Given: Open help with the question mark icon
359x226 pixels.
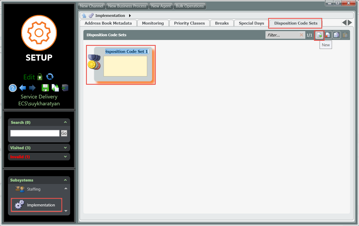Looking at the screenshot, I should click(13, 88).
